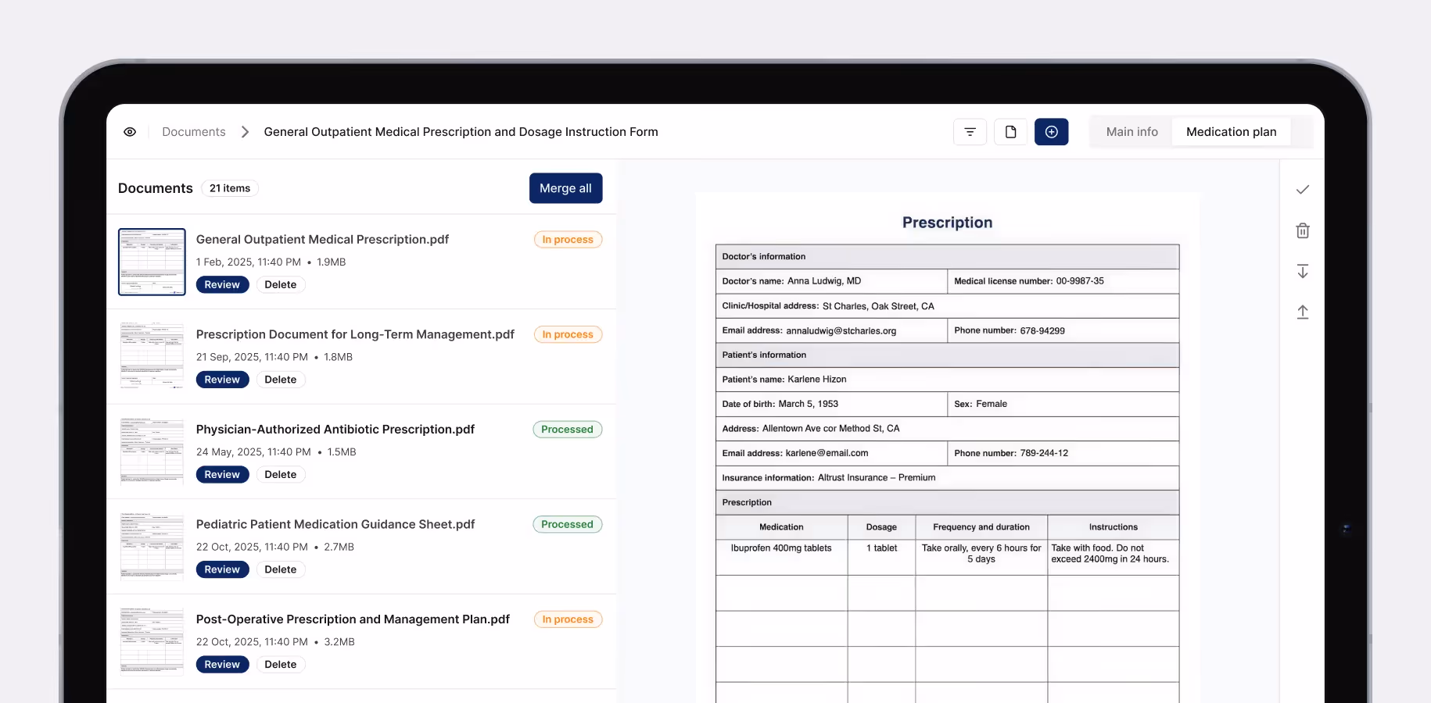
Task: Click the upload arrow icon
Action: pos(1303,312)
